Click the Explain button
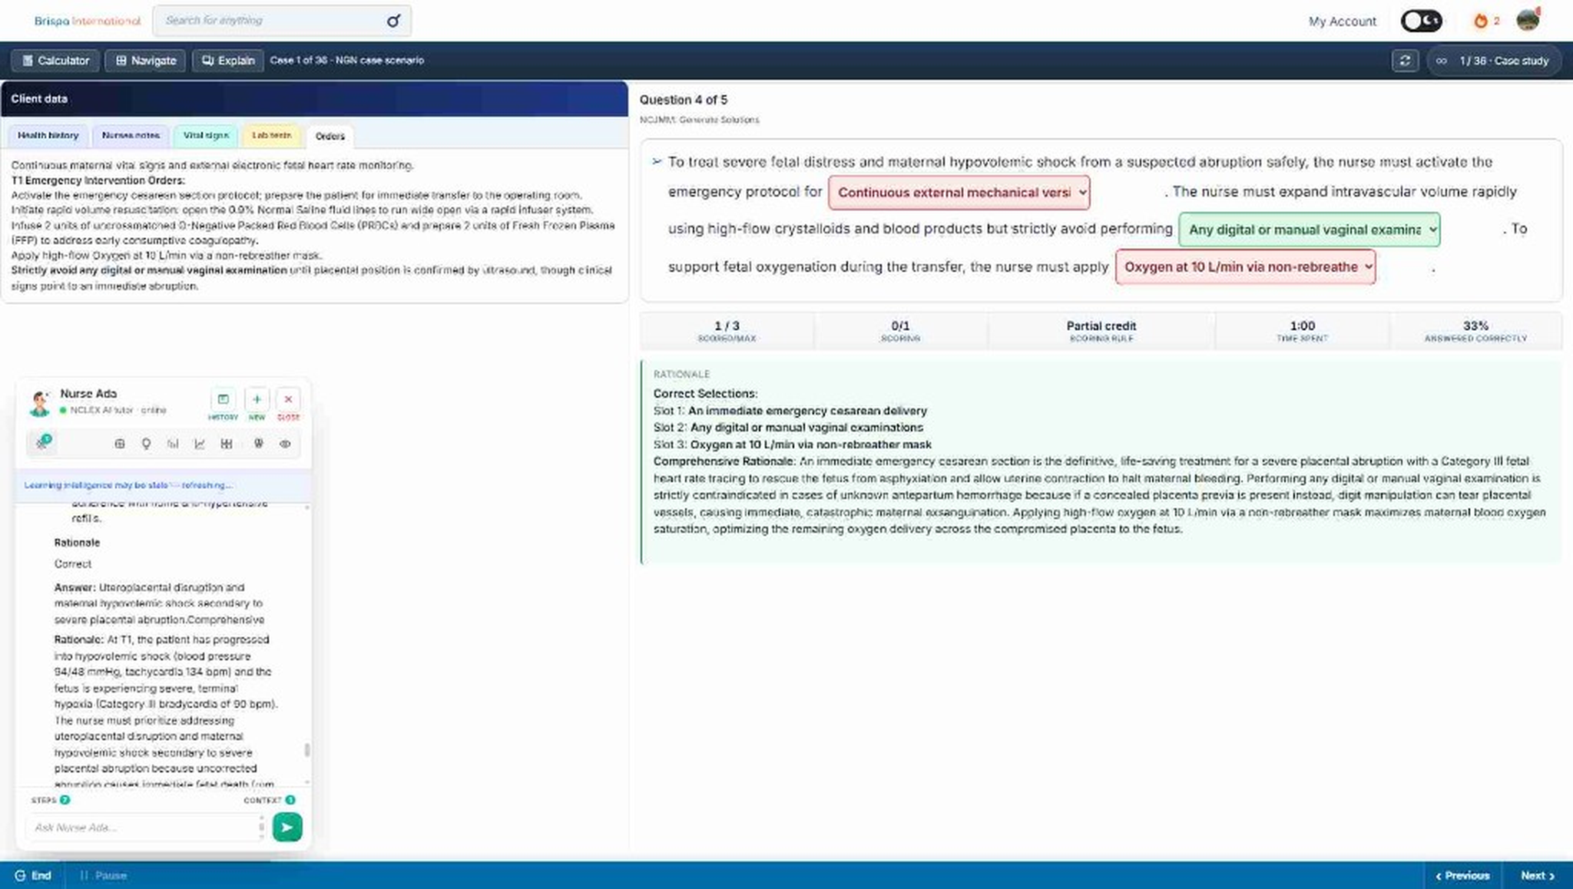This screenshot has width=1573, height=889. (x=227, y=61)
